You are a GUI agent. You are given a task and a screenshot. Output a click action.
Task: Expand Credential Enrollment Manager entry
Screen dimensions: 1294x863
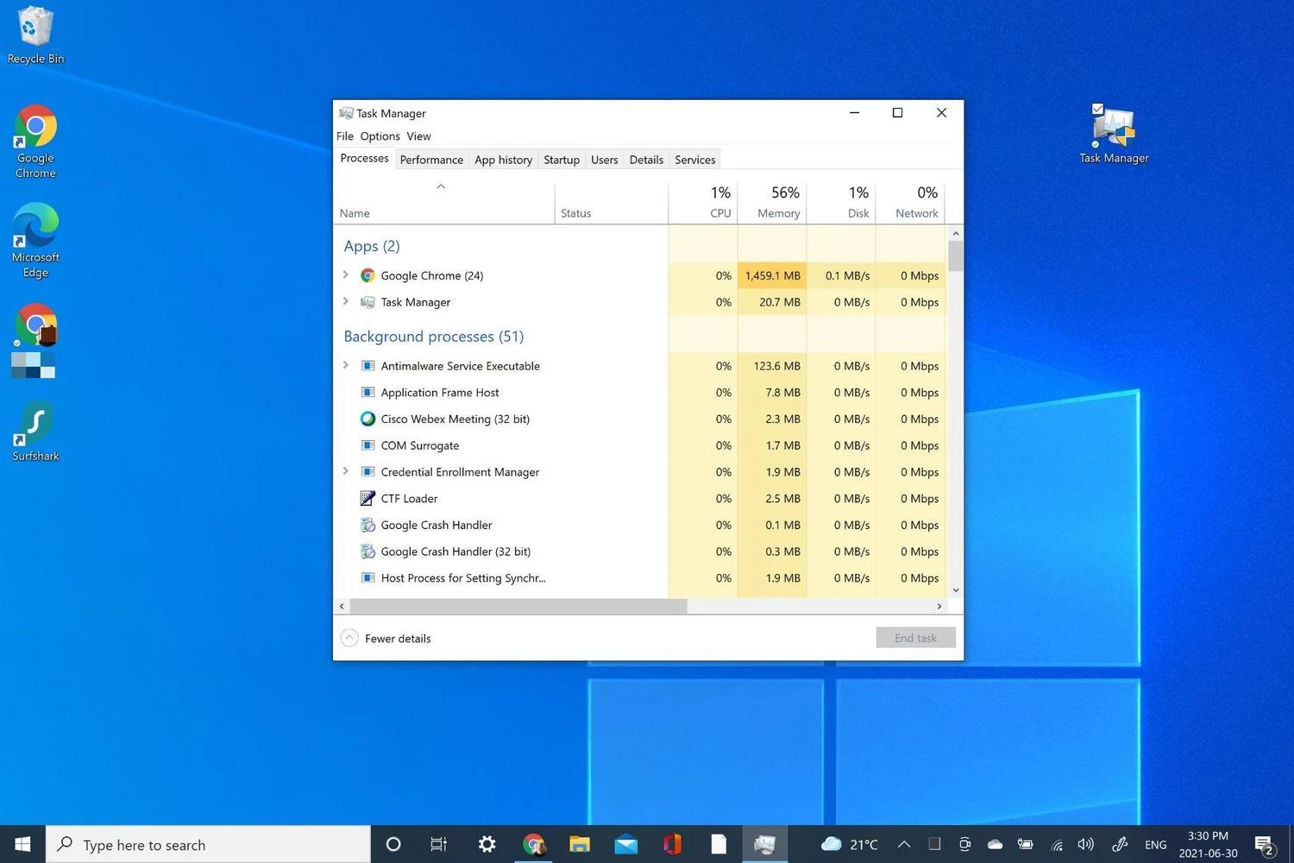pyautogui.click(x=346, y=471)
